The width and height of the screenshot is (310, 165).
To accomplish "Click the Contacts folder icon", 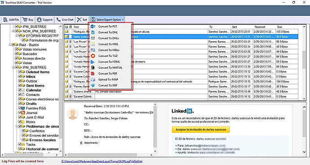I will coord(23,95).
